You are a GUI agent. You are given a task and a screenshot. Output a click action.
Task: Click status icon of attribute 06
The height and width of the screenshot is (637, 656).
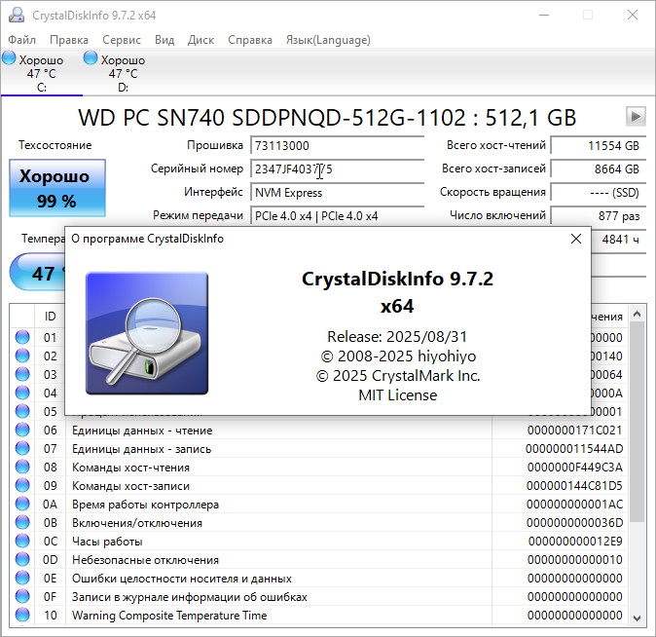coord(22,430)
